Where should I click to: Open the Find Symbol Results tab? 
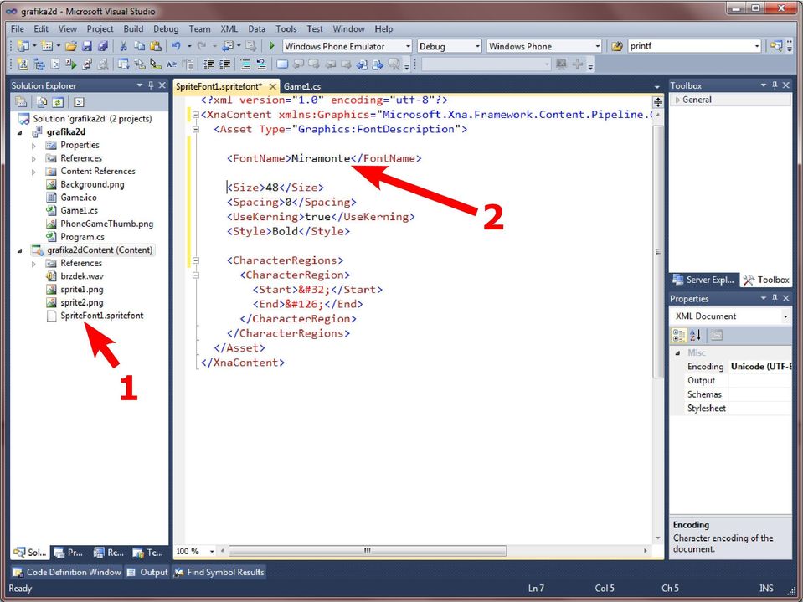point(219,573)
